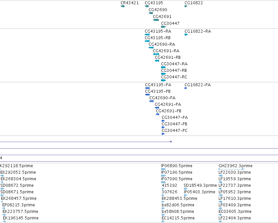Click the CG42691-RA transcript glyph
The height and width of the screenshot is (223, 278).
pyautogui.click(x=156, y=54)
